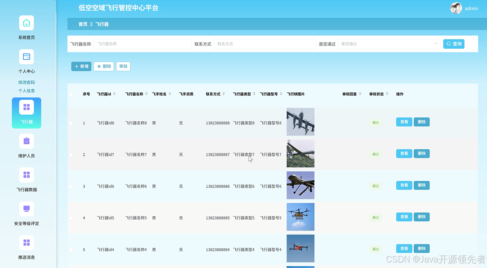Open 修改密码 submenu item
Screen dimensions: 487x268
click(x=27, y=83)
